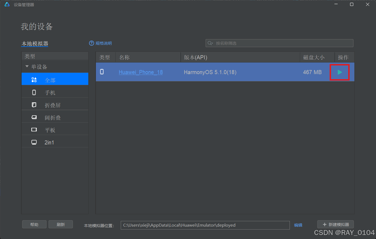Screen dimensions: 376x239
Task: Click the 平板 tablet icon
Action: click(34, 130)
